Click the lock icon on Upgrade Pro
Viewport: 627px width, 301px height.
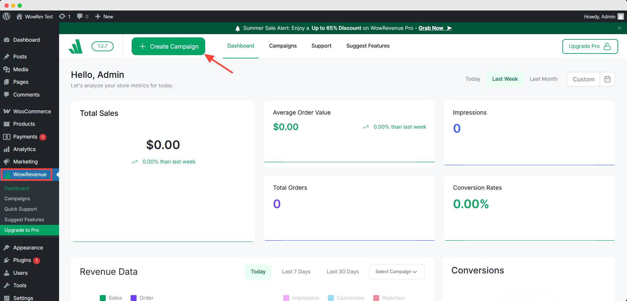click(x=607, y=46)
